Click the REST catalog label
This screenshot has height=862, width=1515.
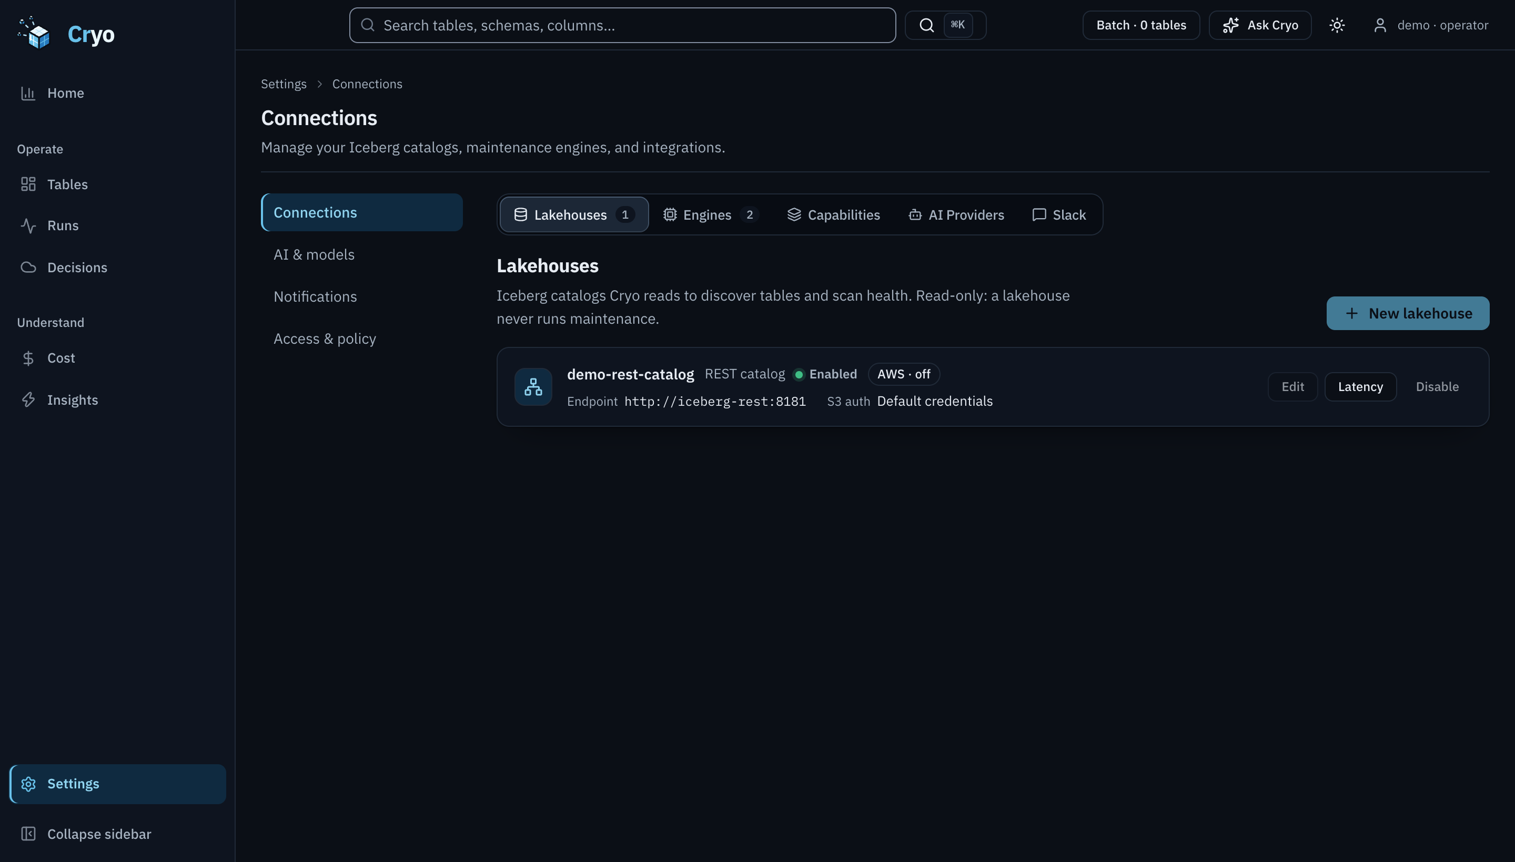click(744, 374)
